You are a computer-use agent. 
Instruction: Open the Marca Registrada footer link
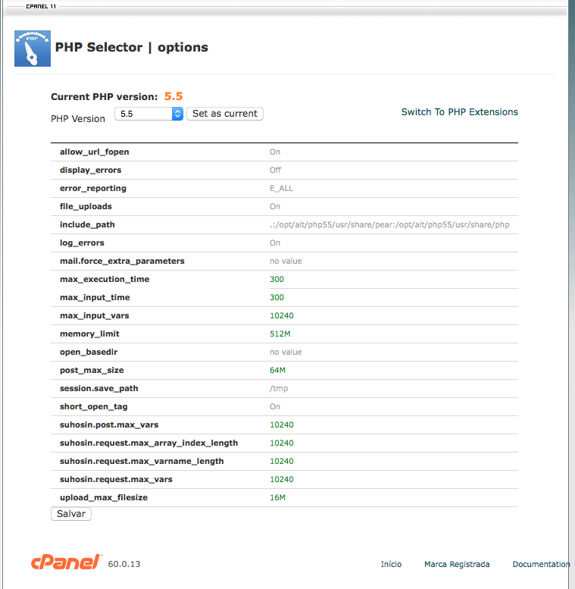tap(457, 564)
